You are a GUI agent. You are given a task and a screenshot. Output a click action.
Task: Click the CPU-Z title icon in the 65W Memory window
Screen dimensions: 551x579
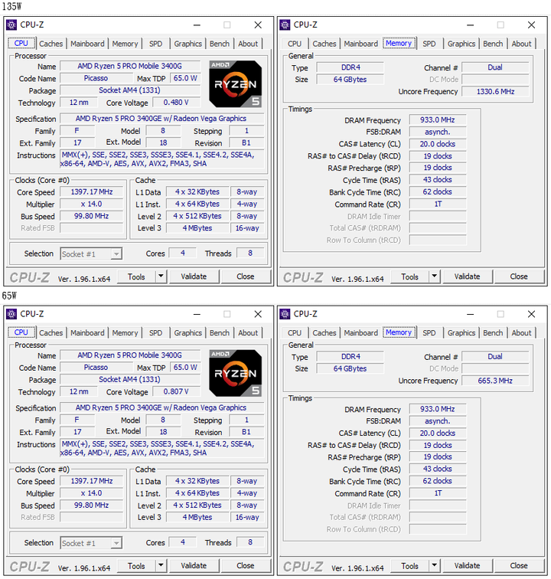(x=285, y=314)
